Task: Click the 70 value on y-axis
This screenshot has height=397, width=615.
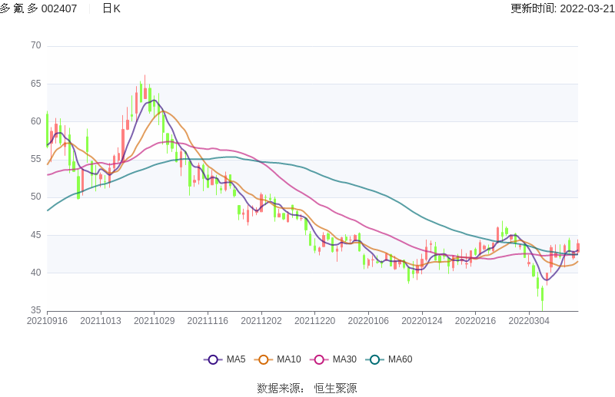Action: 35,45
